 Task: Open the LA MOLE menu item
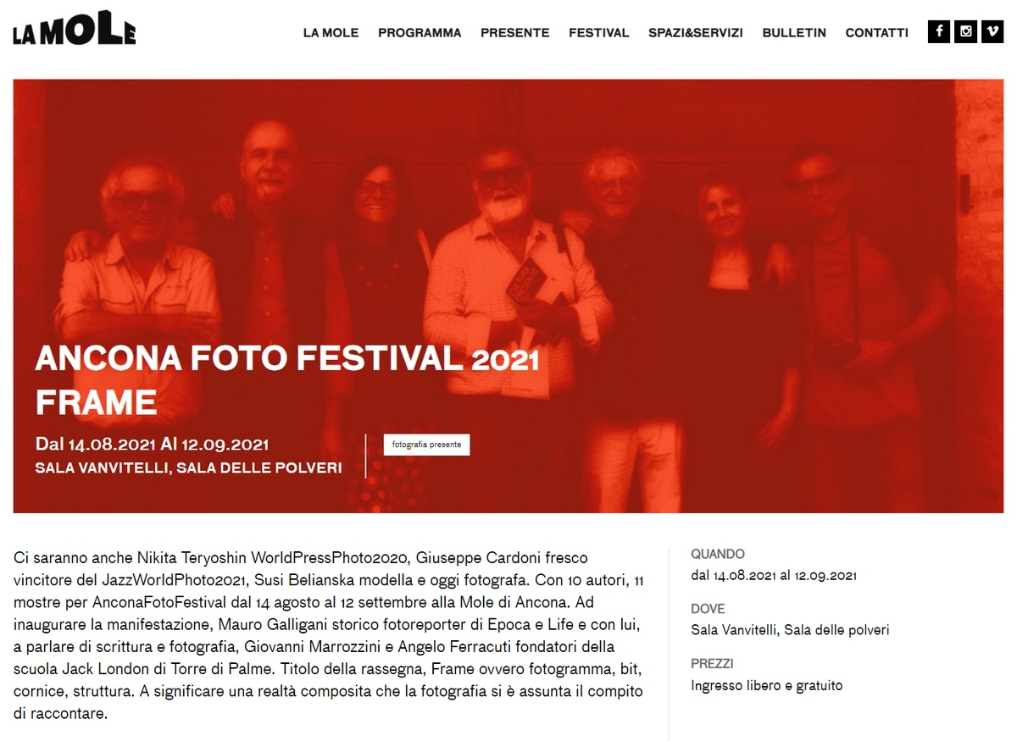point(331,33)
